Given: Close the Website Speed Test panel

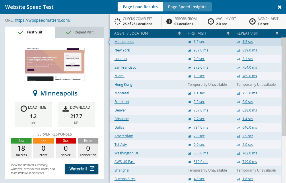Looking at the screenshot, I should point(279,7).
